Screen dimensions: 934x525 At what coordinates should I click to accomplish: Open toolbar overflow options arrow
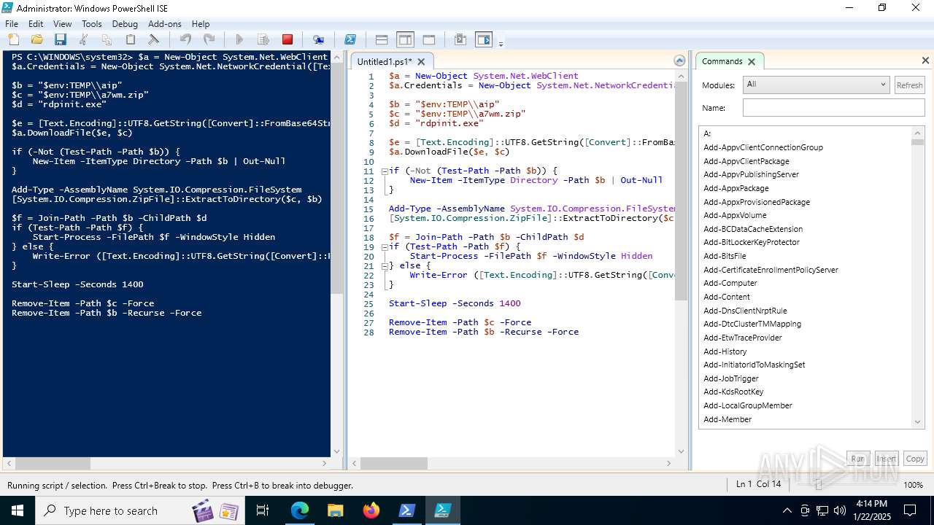pos(501,42)
